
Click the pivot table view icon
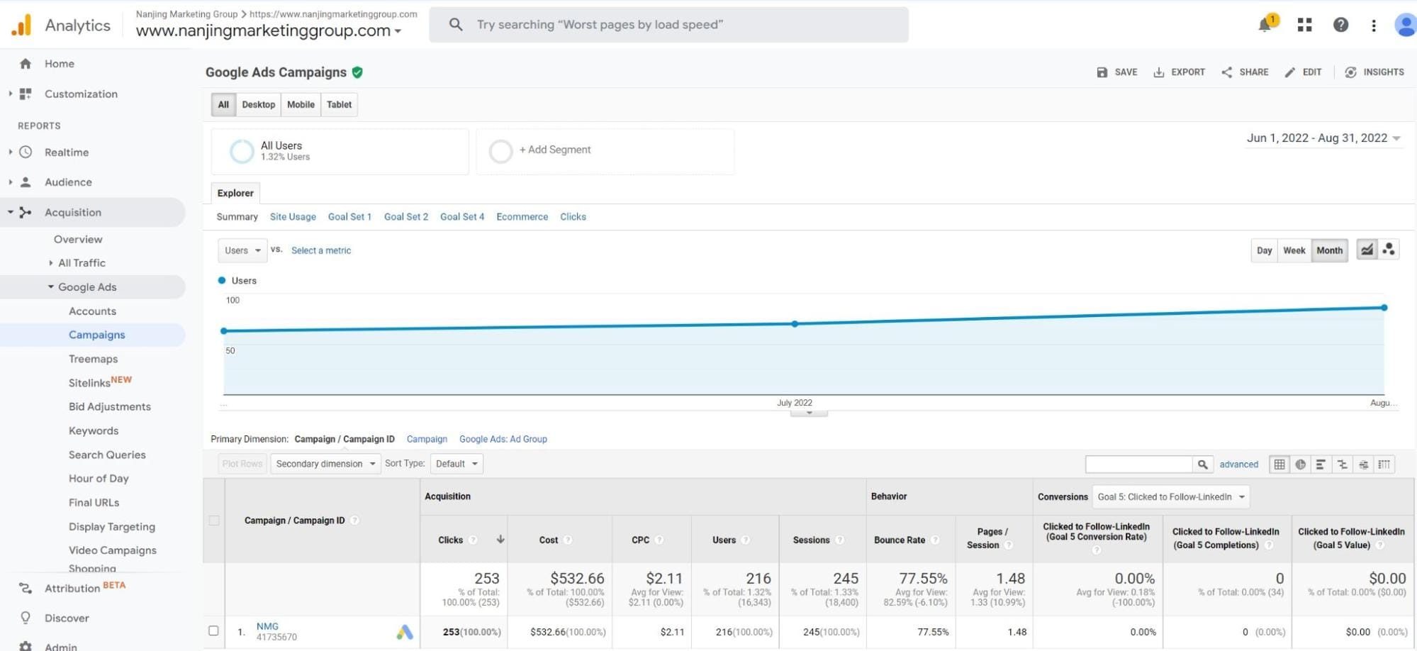tap(1384, 464)
